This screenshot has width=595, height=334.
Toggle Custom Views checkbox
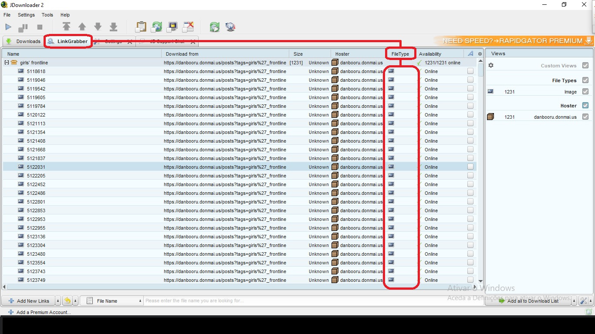(x=585, y=65)
